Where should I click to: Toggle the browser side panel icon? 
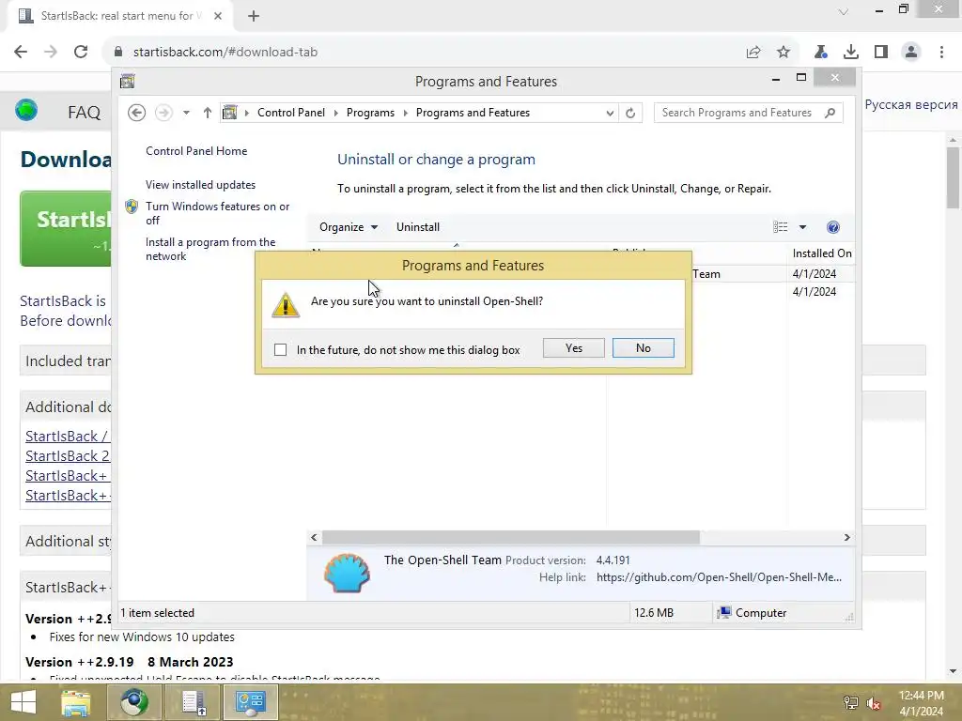click(x=881, y=53)
